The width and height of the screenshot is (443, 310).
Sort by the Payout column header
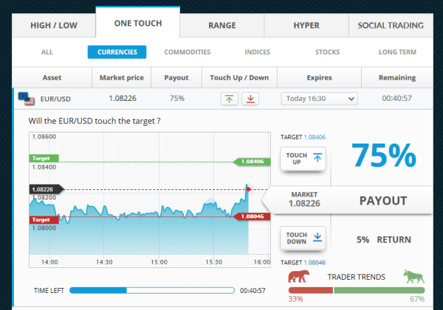(x=176, y=77)
